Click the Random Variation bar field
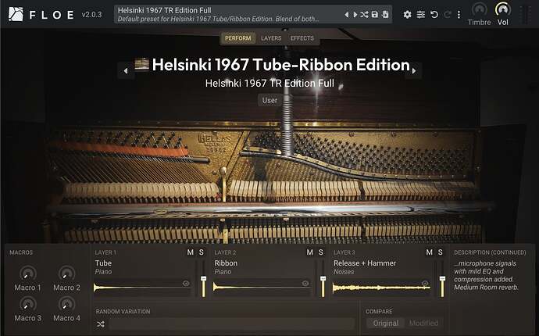539x336 pixels. point(232,324)
